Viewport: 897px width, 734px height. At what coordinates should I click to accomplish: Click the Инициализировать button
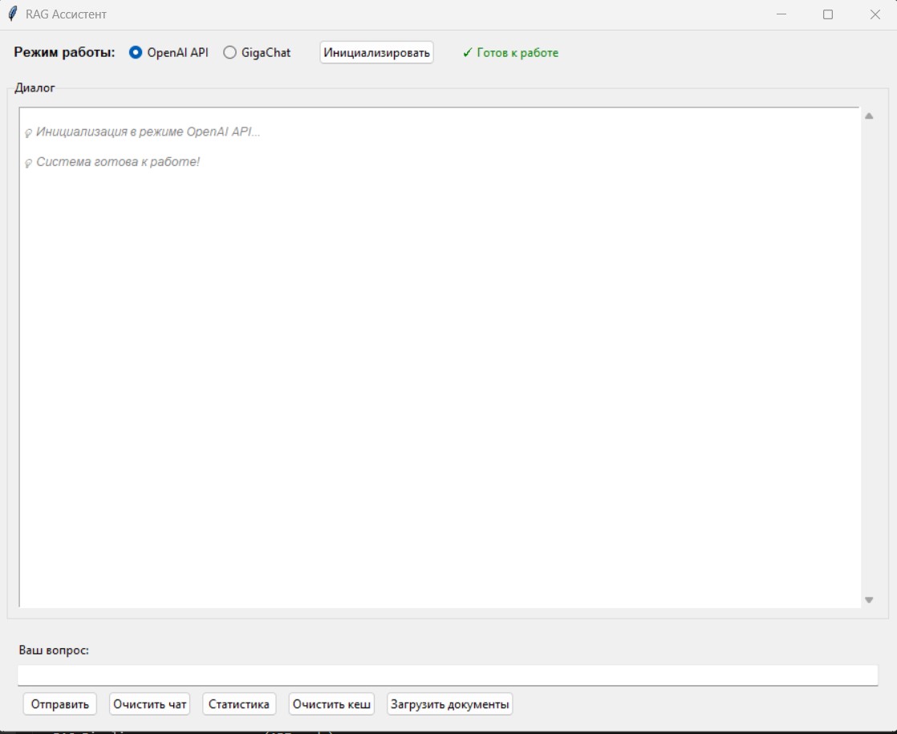(x=376, y=53)
